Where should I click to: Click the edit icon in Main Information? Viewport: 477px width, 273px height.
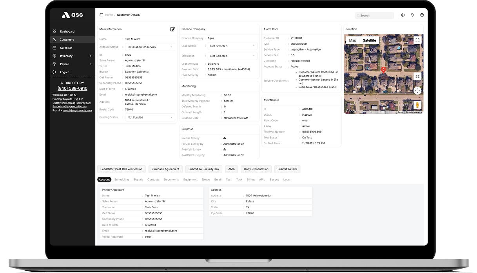[172, 29]
